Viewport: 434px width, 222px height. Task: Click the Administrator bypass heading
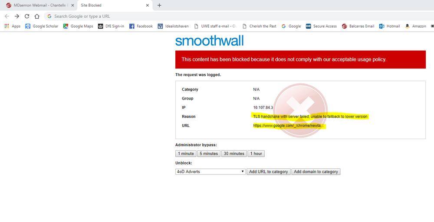point(196,145)
